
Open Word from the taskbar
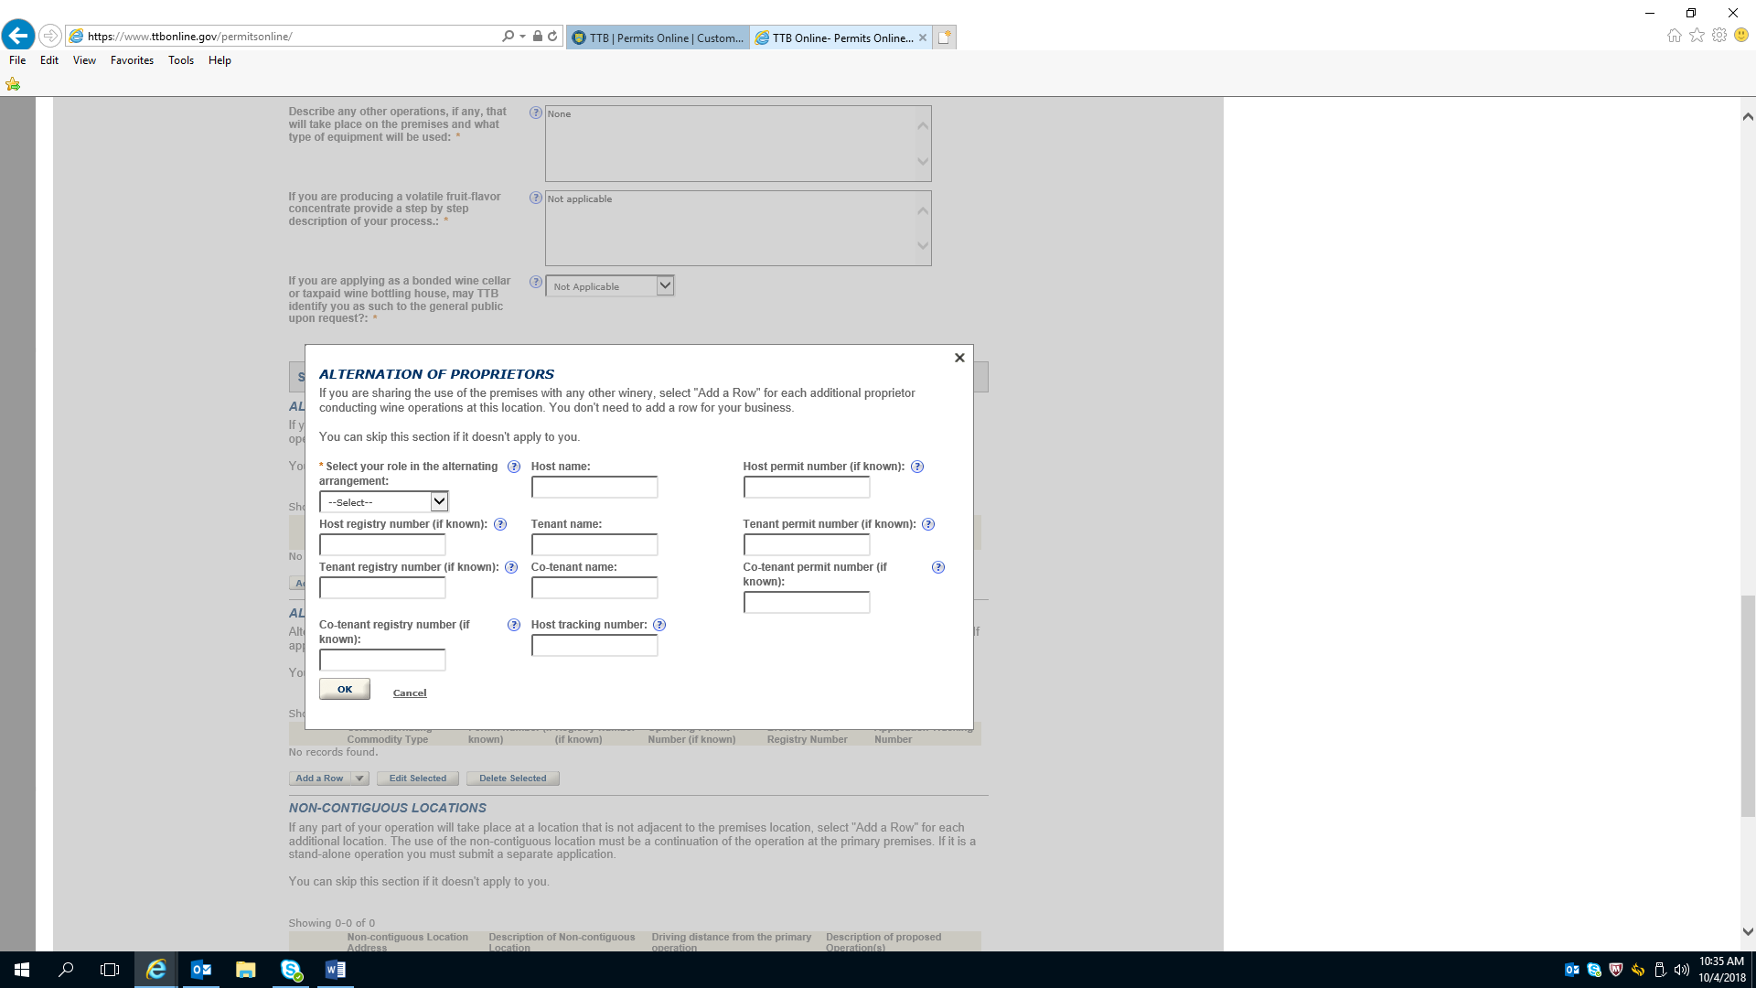[x=335, y=970]
